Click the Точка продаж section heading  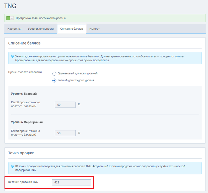21,153
